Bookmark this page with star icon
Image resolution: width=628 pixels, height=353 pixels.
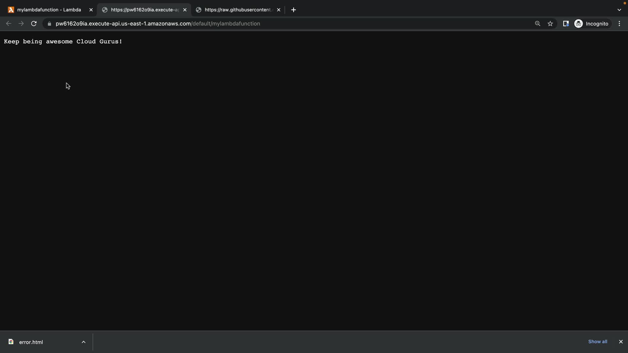point(550,24)
